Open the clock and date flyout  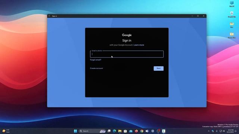click(230, 131)
